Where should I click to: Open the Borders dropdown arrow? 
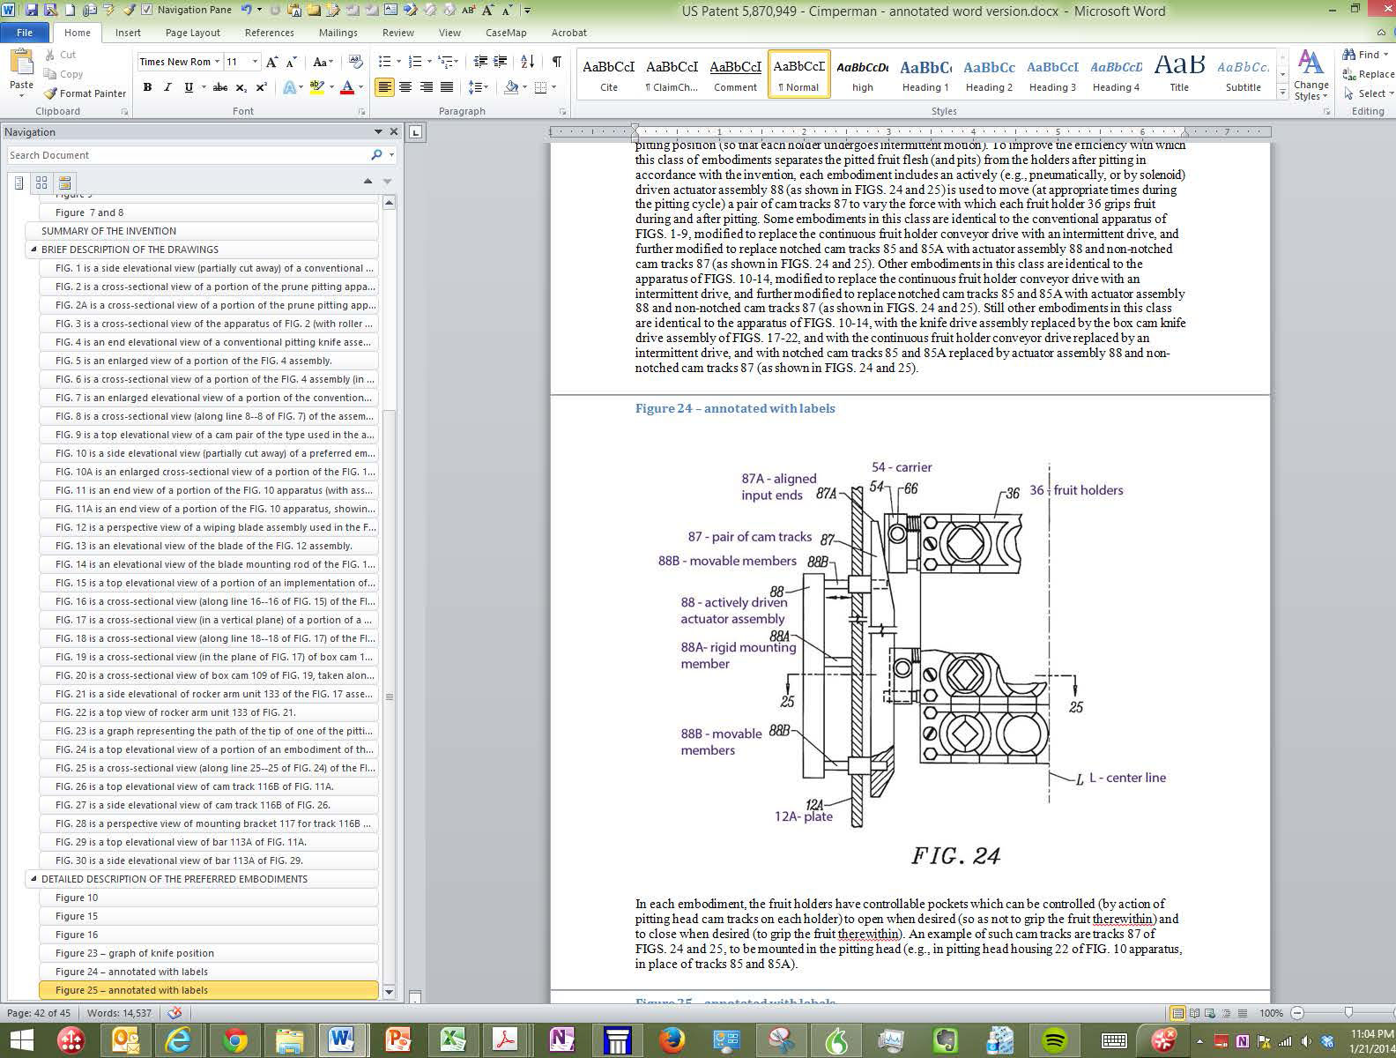554,87
